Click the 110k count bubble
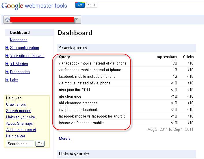Viewport: 204px width, 159px height. [92, 5]
